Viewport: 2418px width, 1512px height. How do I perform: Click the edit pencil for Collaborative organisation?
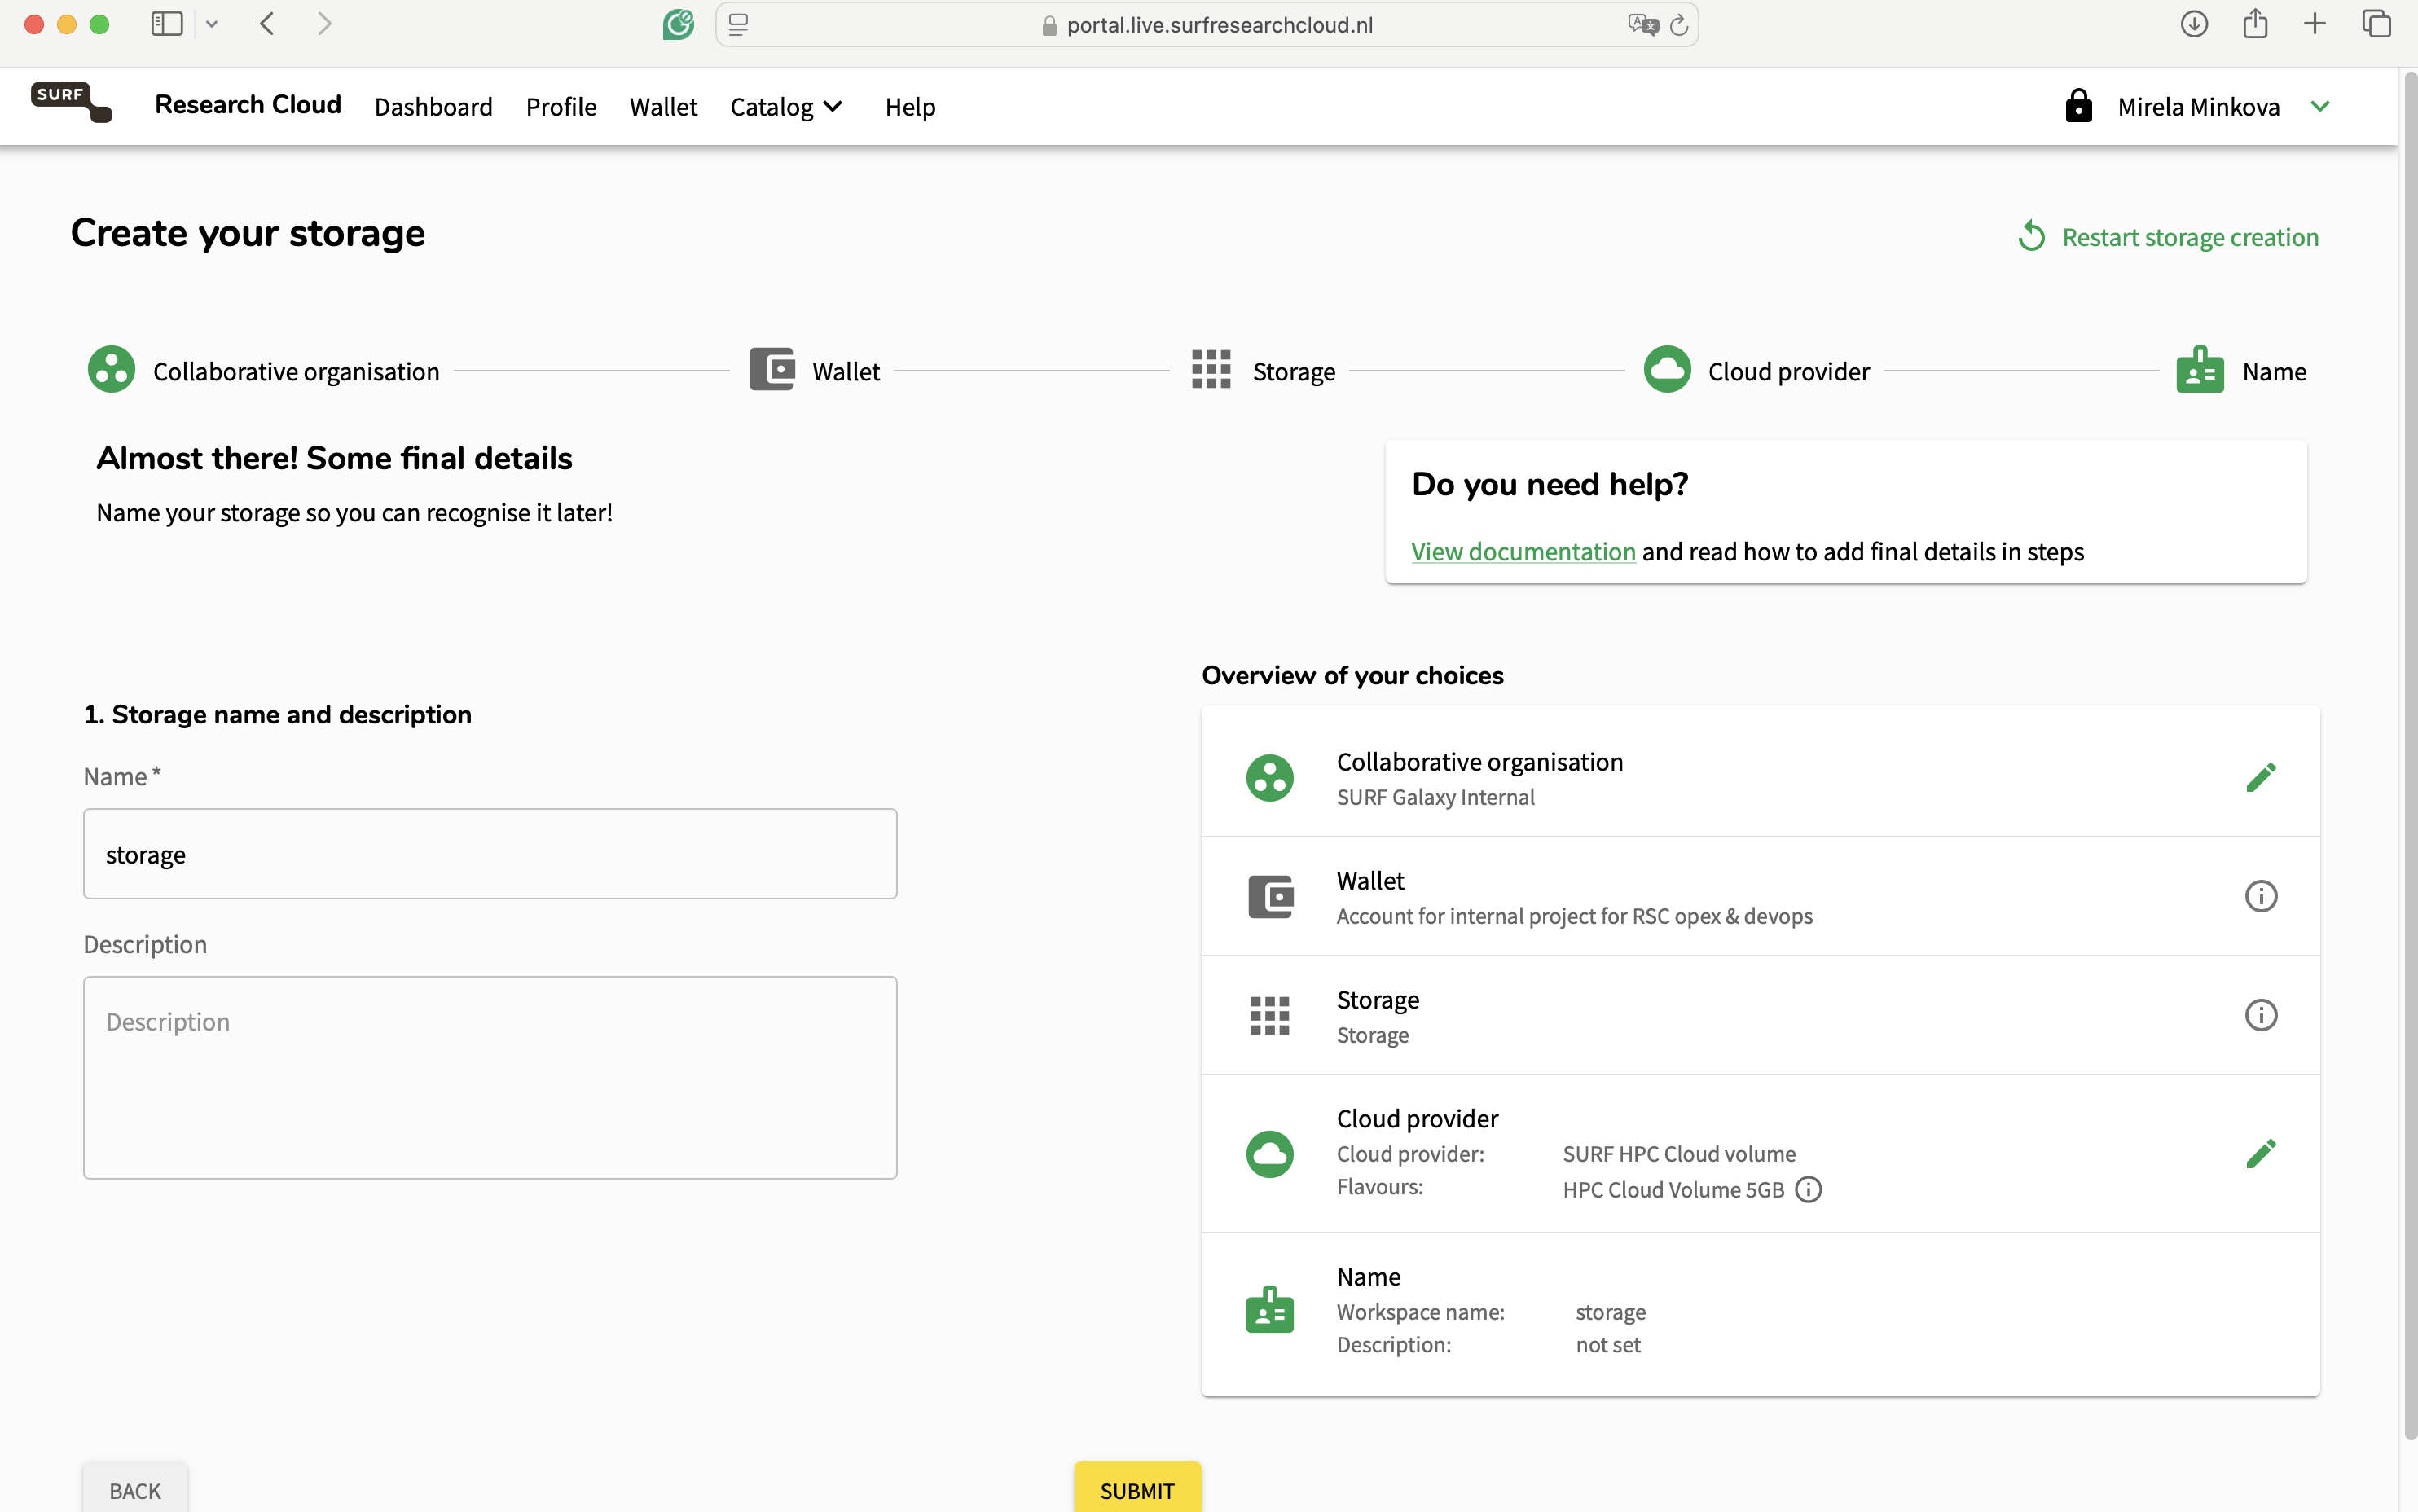(x=2260, y=777)
